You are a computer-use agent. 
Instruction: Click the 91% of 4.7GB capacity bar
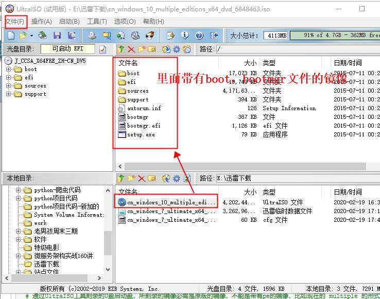(x=335, y=36)
